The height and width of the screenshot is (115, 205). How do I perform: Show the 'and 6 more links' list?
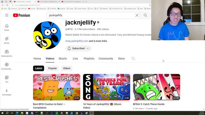[x=98, y=41]
